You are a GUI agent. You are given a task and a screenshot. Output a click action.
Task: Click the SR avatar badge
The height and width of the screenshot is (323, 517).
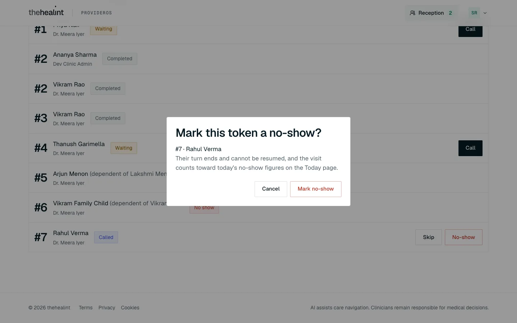tap(474, 13)
